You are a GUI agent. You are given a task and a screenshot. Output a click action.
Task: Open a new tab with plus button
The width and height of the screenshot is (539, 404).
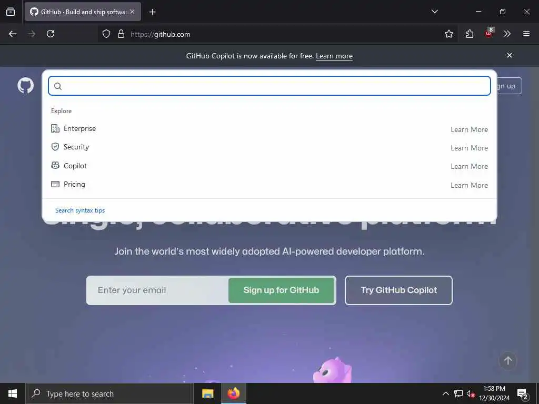pos(152,12)
